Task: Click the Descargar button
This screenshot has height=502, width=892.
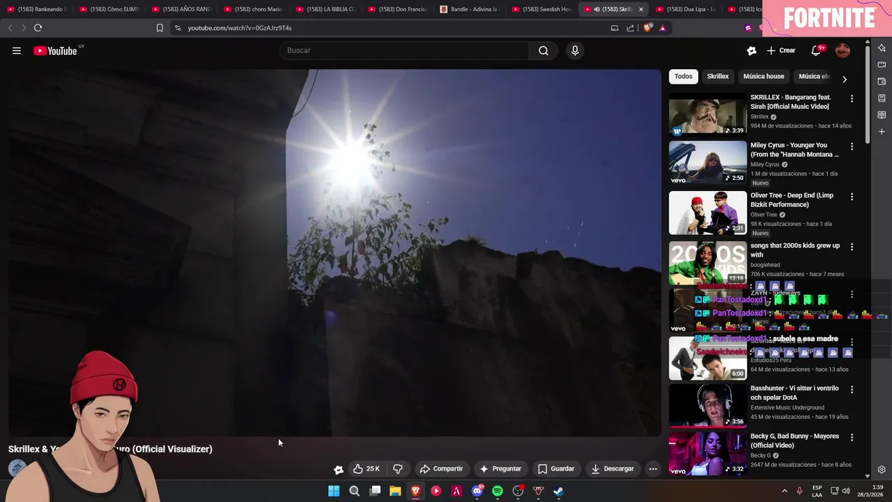Action: click(x=613, y=469)
